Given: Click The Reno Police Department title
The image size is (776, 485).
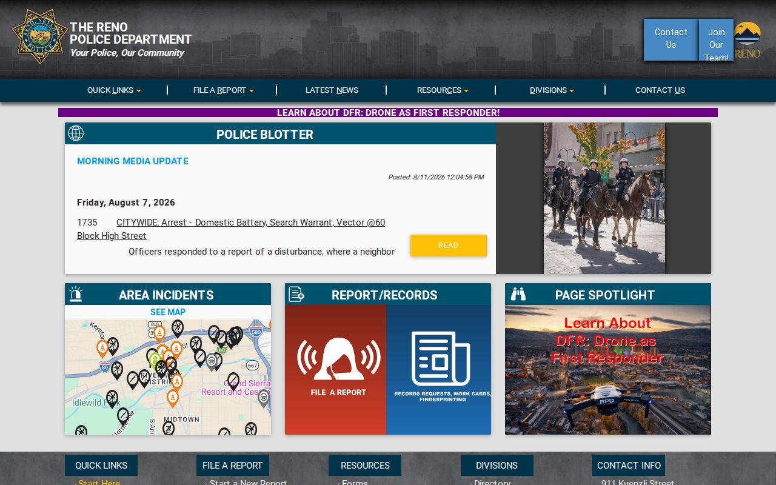Looking at the screenshot, I should [131, 33].
